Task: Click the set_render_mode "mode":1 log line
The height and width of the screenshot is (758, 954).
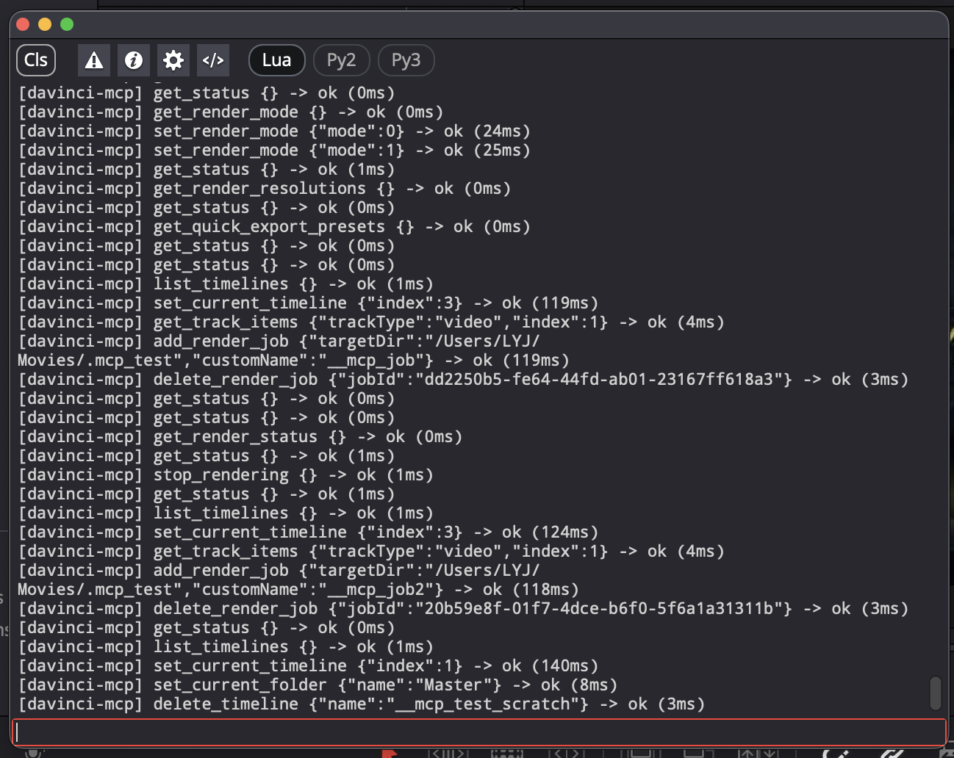Action: pyautogui.click(x=274, y=151)
